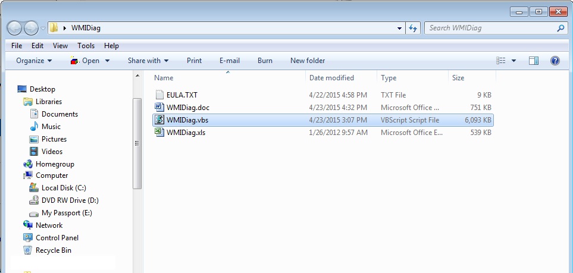This screenshot has height=273, width=573.
Task: Open the View menu
Action: 60,46
